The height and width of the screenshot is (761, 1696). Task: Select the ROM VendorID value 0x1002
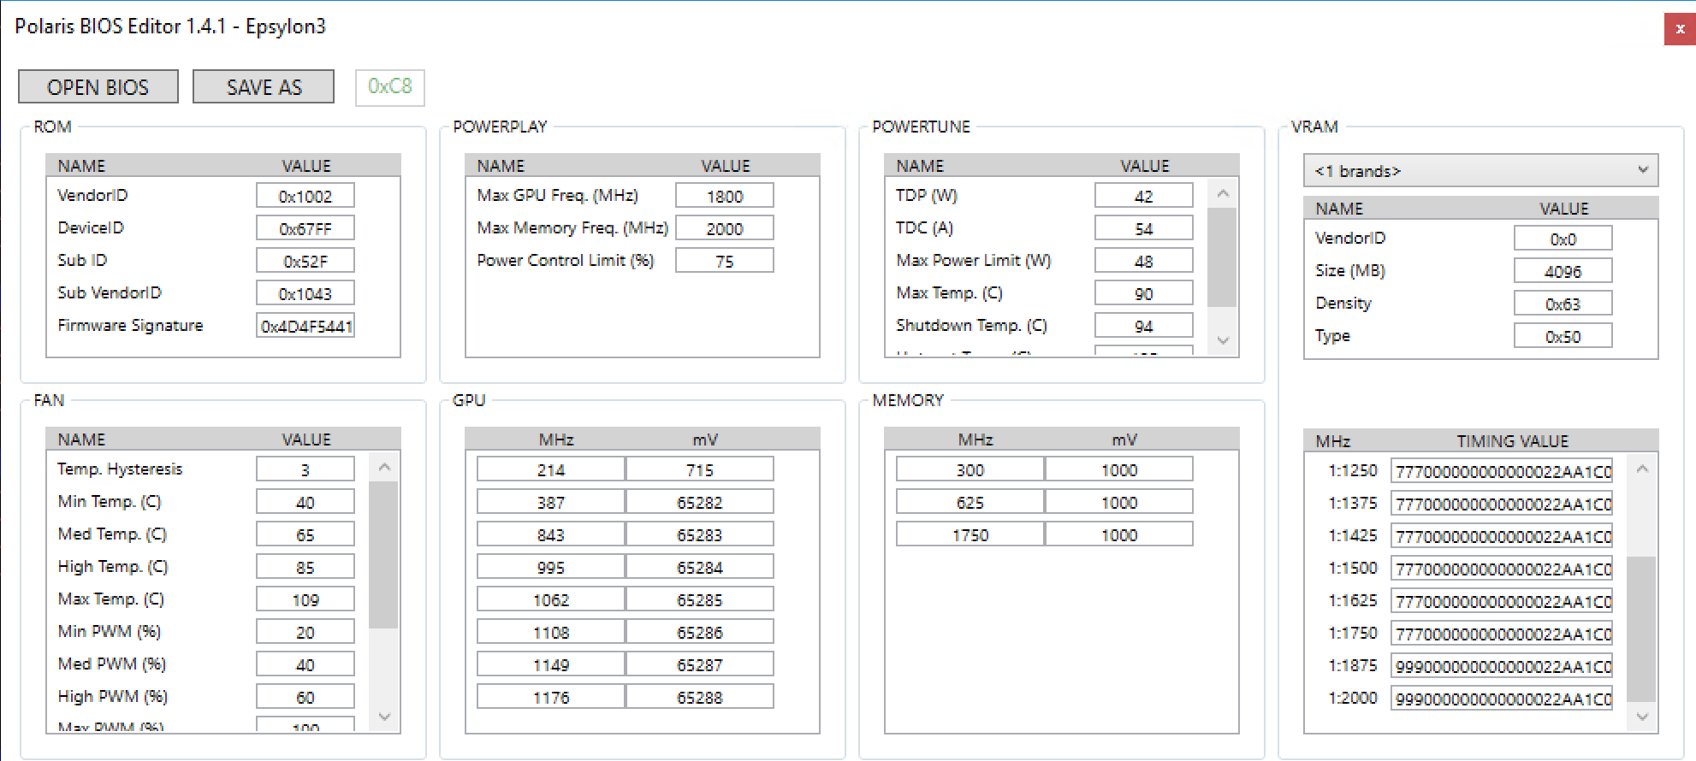(x=305, y=196)
